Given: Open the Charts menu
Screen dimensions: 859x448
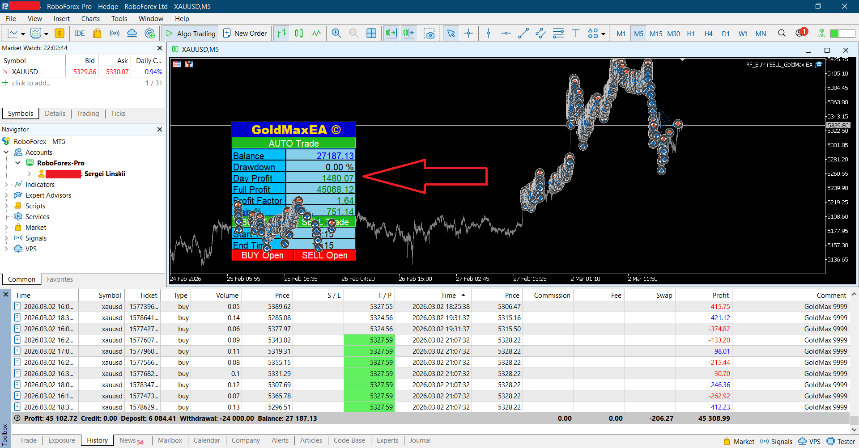Looking at the screenshot, I should pos(90,18).
